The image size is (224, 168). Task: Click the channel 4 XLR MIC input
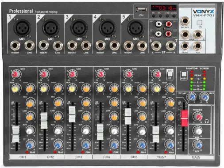tap(107, 28)
